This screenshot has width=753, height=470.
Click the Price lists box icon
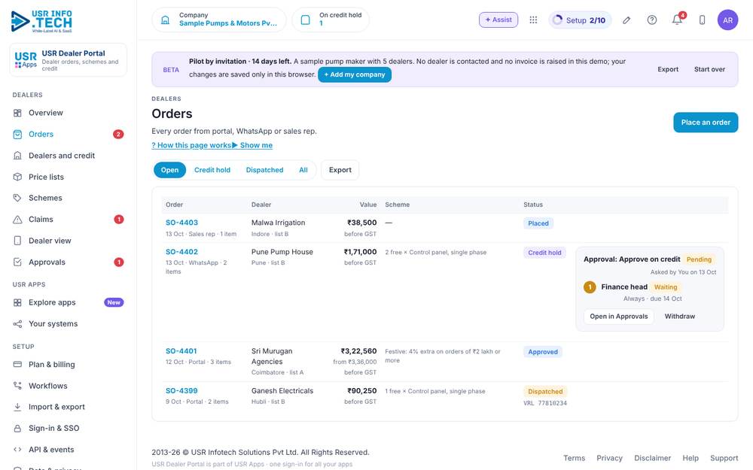[17, 177]
